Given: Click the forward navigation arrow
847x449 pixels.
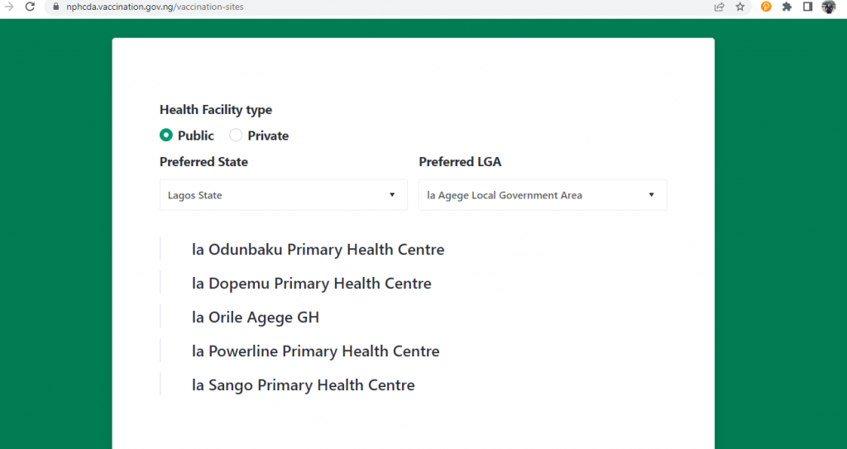Looking at the screenshot, I should tap(9, 7).
